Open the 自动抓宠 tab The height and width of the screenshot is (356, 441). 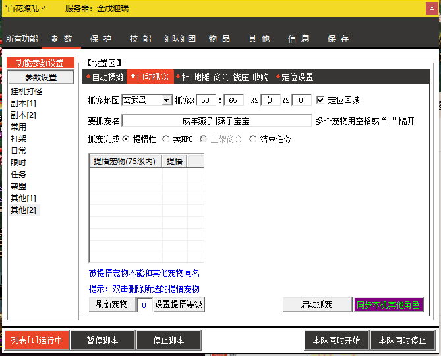(150, 76)
